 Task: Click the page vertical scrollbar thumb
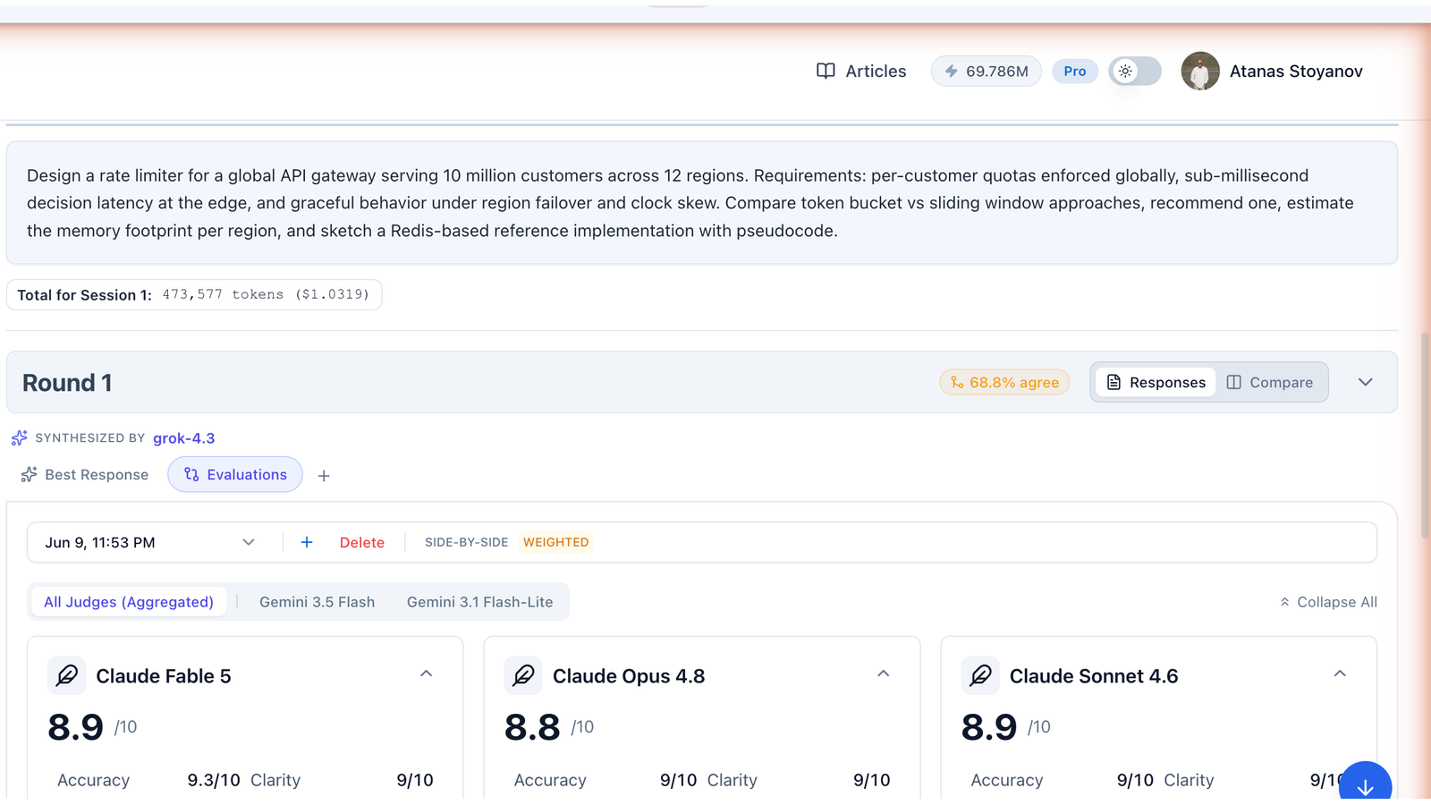1425,436
